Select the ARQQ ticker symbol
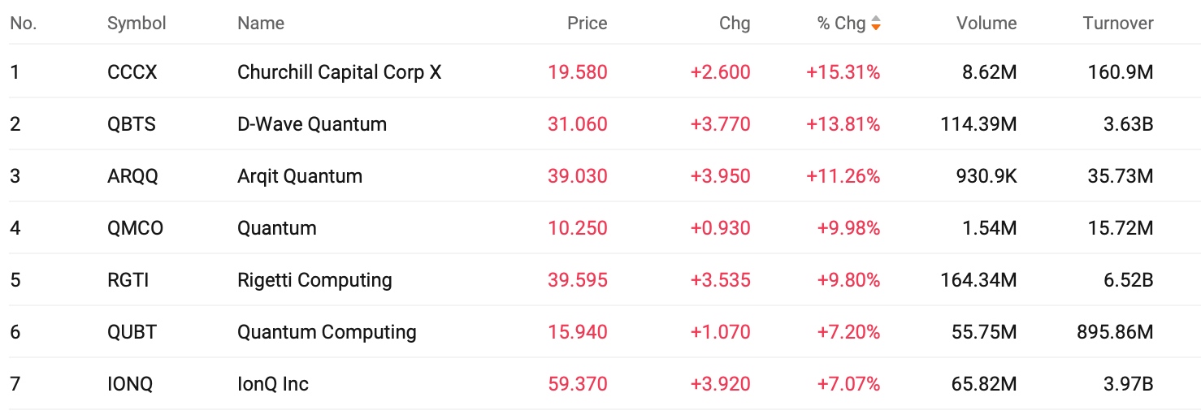Image resolution: width=1201 pixels, height=419 pixels. point(132,176)
